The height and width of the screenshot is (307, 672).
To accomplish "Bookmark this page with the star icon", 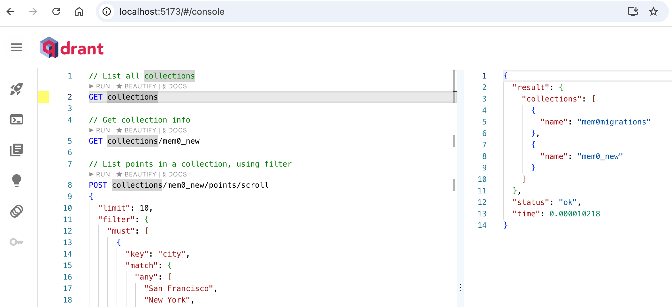I will pos(653,11).
